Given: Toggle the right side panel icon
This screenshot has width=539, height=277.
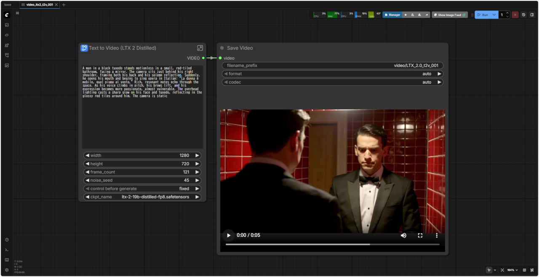Looking at the screenshot, I should (532, 15).
